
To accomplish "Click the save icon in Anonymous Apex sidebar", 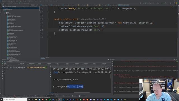I will (x=3, y=72).
